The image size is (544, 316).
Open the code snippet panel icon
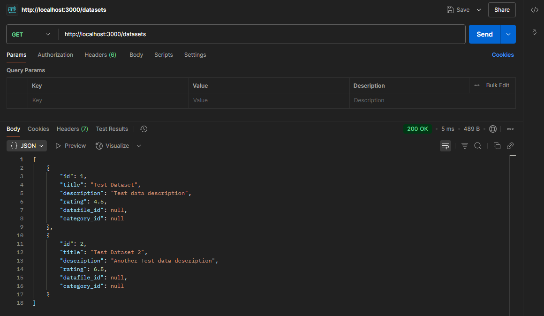(535, 10)
